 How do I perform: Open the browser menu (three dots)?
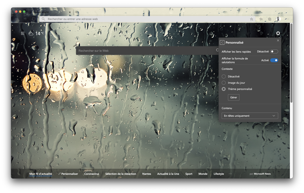click(287, 19)
